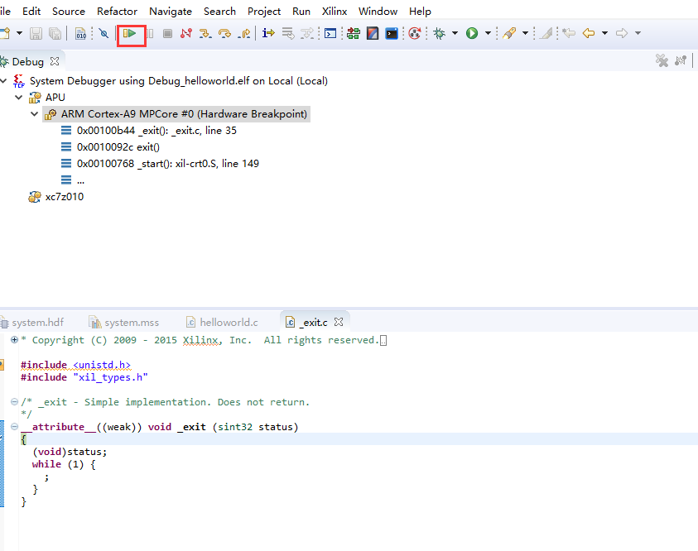
Task: Click the Use Step Filters icon
Action: 307,33
